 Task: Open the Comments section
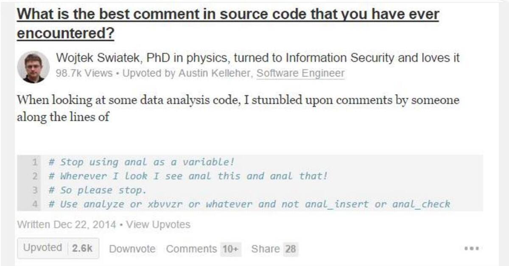point(191,249)
